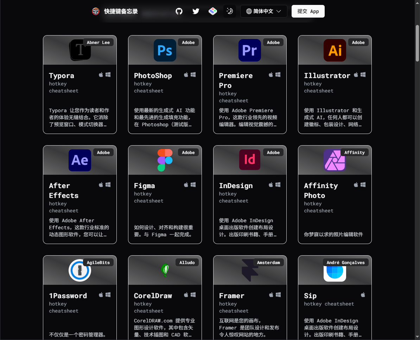Open the Illustrator card title
Image resolution: width=420 pixels, height=340 pixels.
(x=327, y=76)
